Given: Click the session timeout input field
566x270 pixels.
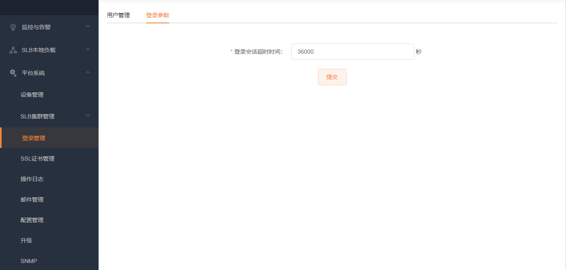Looking at the screenshot, I should (x=352, y=51).
